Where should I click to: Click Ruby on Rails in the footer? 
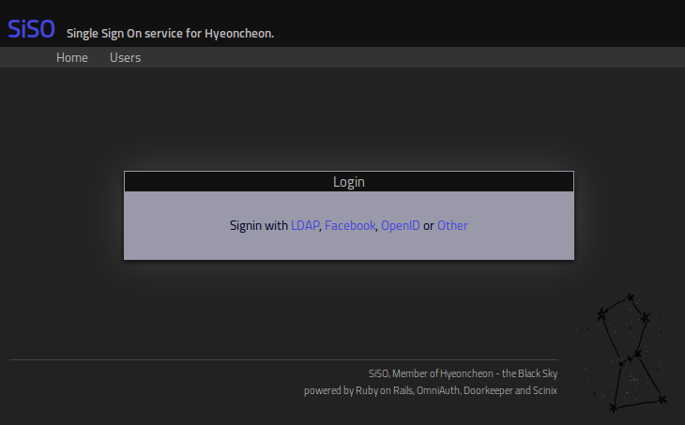pyautogui.click(x=384, y=390)
